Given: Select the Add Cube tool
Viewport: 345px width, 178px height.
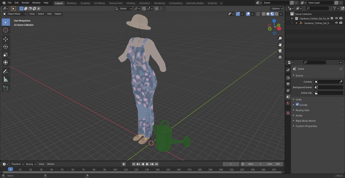Looking at the screenshot, I should click(6, 88).
